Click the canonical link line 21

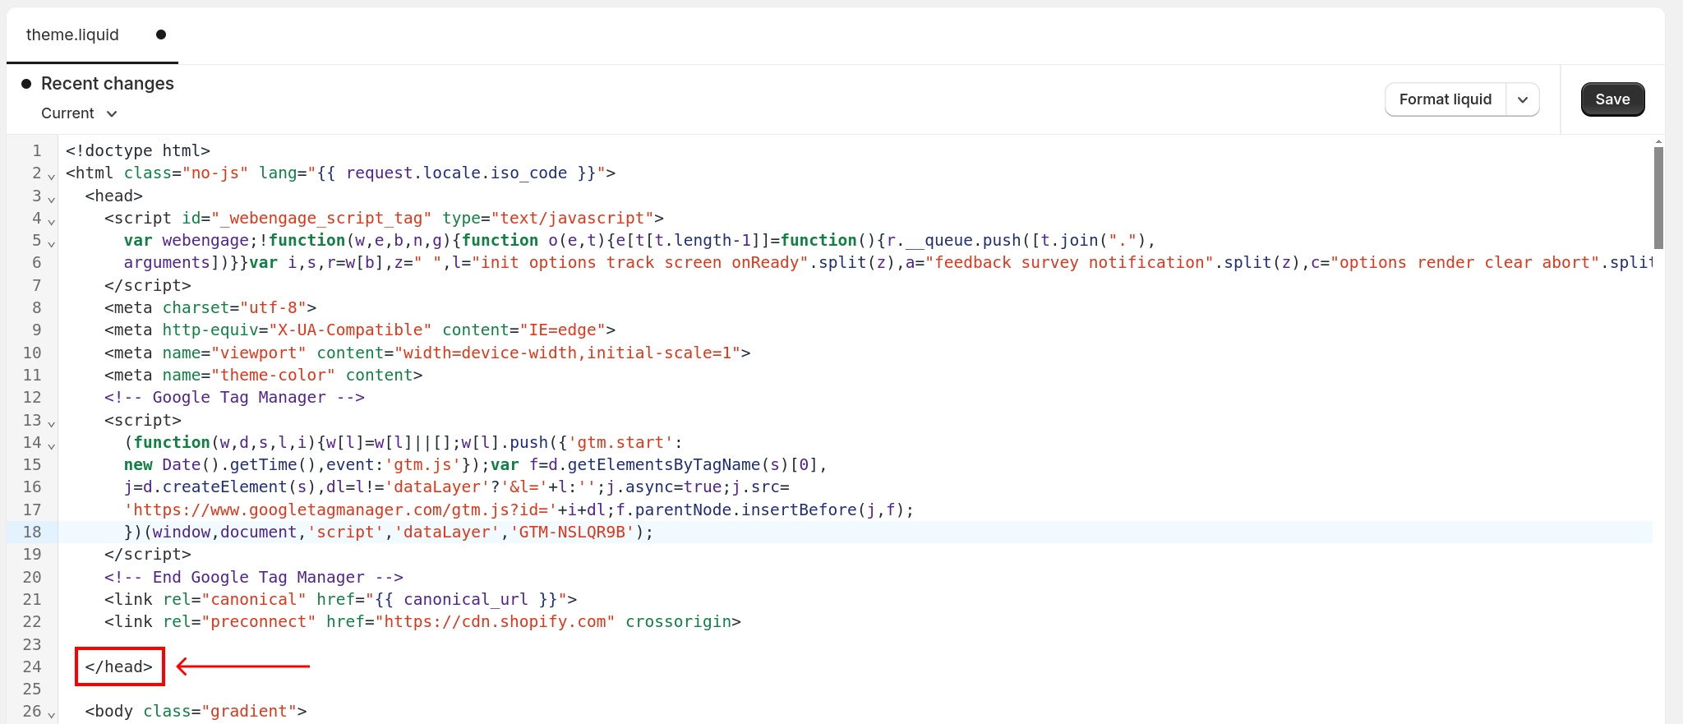(340, 599)
